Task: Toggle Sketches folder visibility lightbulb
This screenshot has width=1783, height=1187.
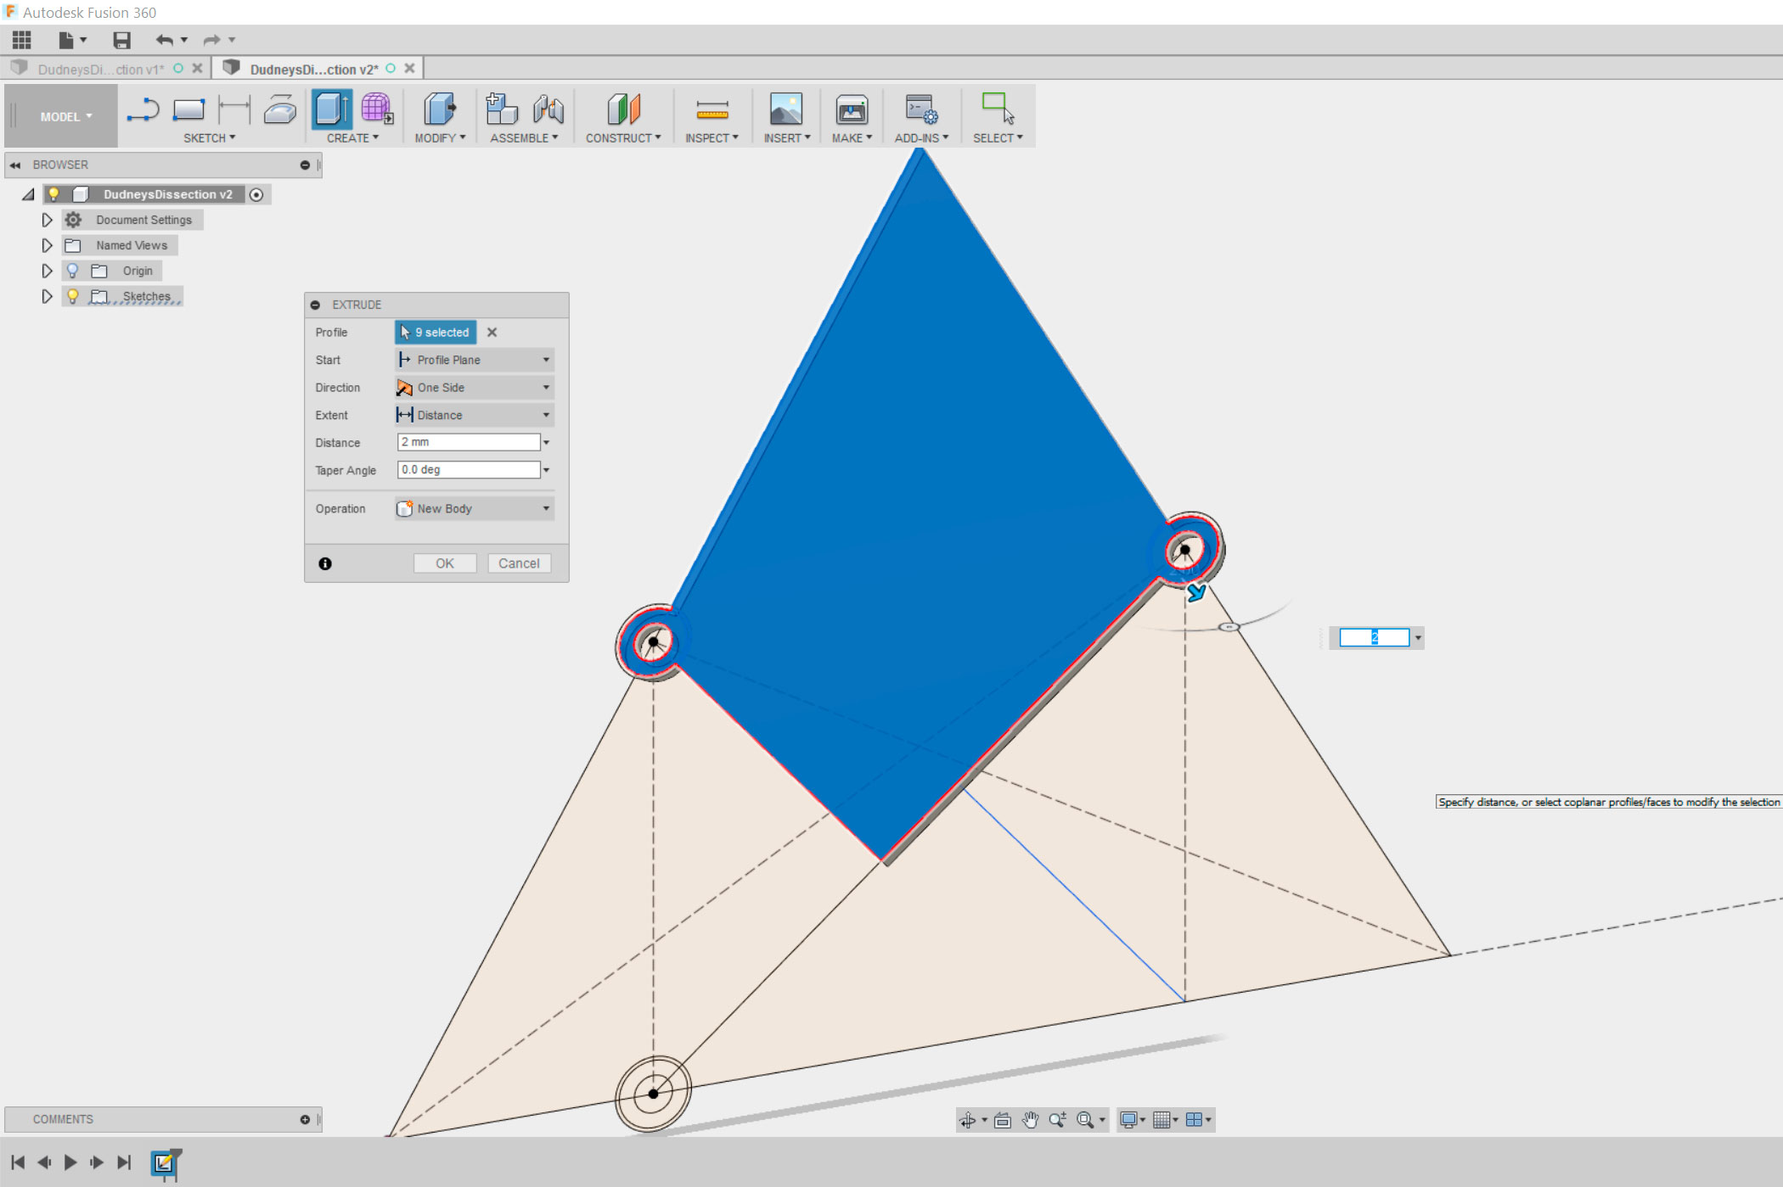Action: 73,296
